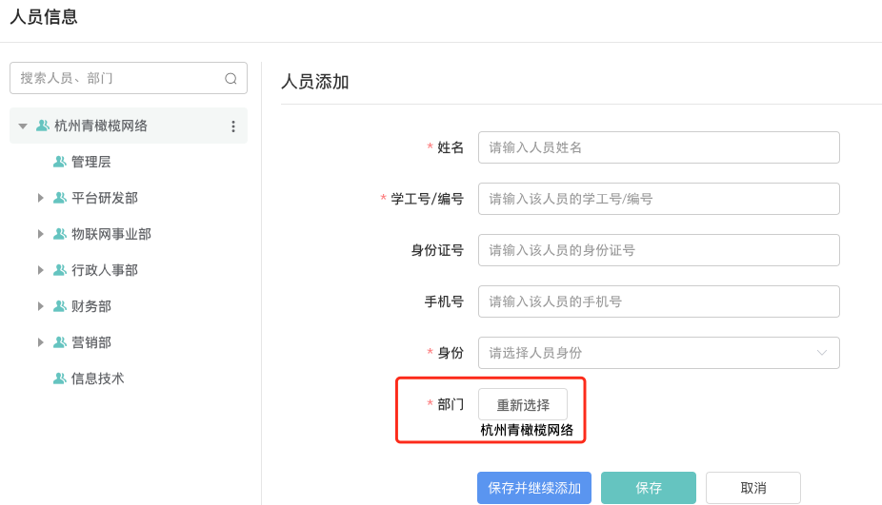Image resolution: width=882 pixels, height=505 pixels.
Task: Click the group icon beside 杭州青橄榄网络
Action: pyautogui.click(x=43, y=126)
